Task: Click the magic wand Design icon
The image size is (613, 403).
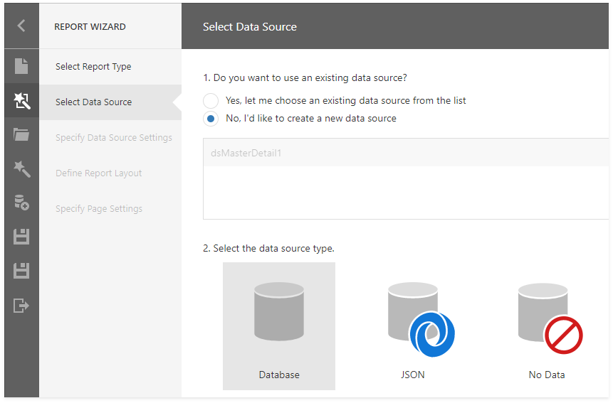Action: 21,168
